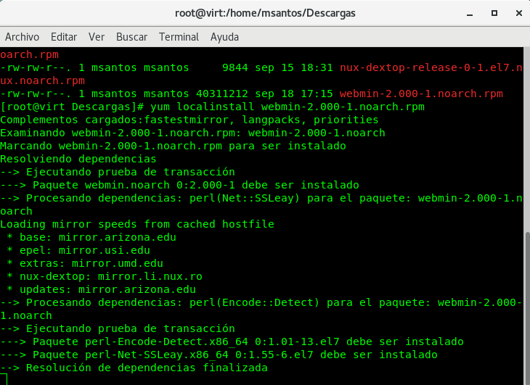Click the yum localinstall command line
The image size is (530, 385).
tap(212, 107)
